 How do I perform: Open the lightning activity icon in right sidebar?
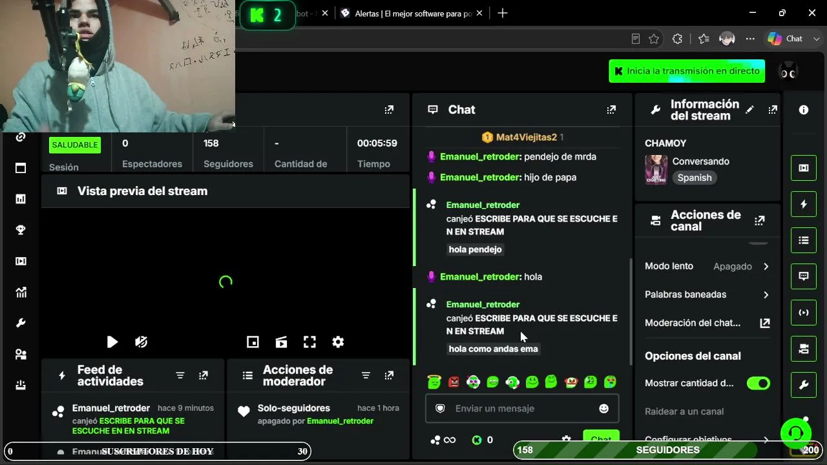pos(804,204)
